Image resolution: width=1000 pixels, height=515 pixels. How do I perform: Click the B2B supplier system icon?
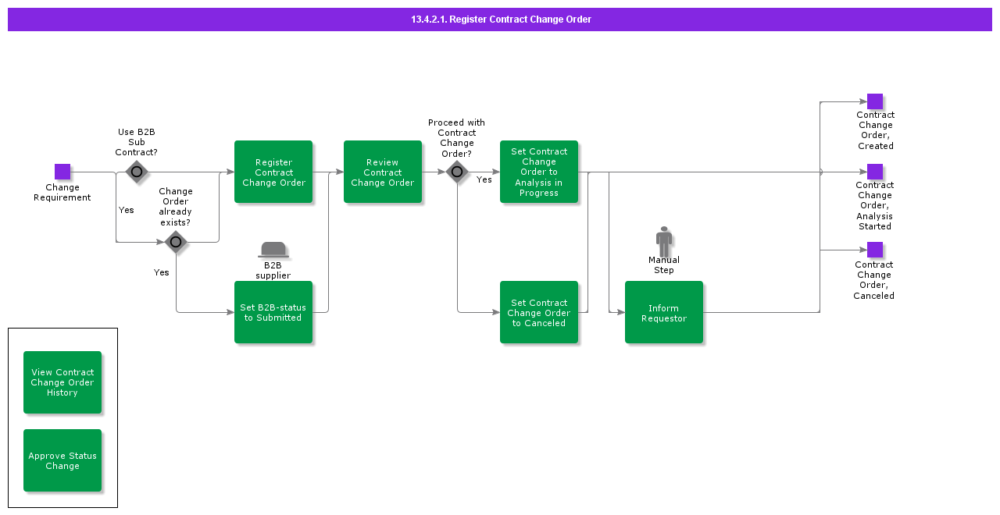click(273, 250)
